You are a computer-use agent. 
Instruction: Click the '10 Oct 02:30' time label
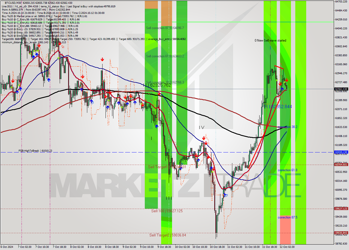(182, 247)
